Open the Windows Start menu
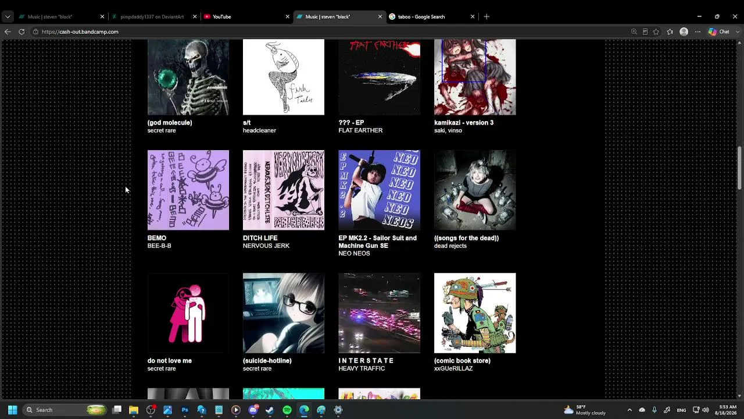 tap(12, 410)
